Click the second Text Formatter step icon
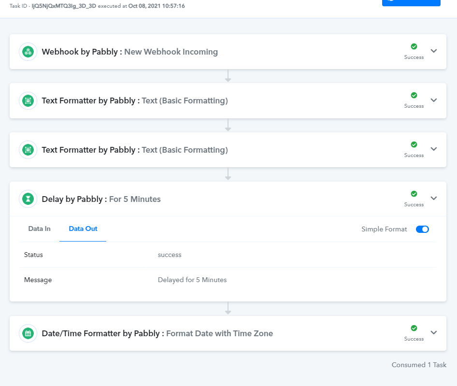This screenshot has height=386, width=457. coord(28,150)
